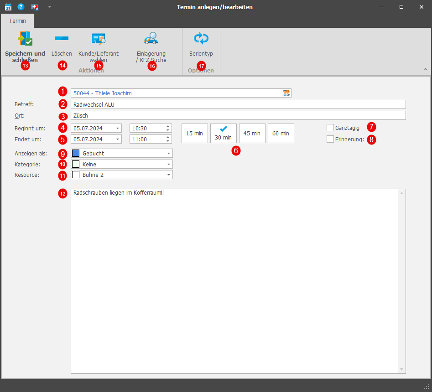Open the blue help question mark icon
The height and width of the screenshot is (392, 432).
pyautogui.click(x=21, y=7)
